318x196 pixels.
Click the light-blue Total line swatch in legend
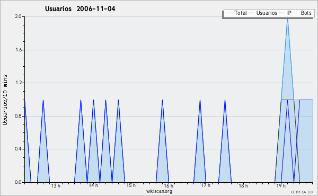coord(228,13)
